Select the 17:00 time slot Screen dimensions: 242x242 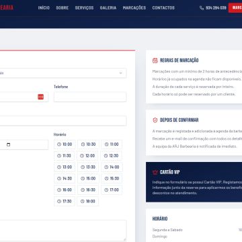coord(112,190)
